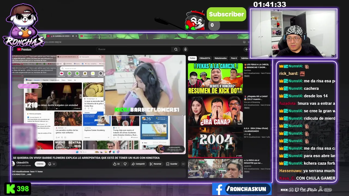Click the install app icon in address bar
The width and height of the screenshot is (349, 196).
pos(244,42)
